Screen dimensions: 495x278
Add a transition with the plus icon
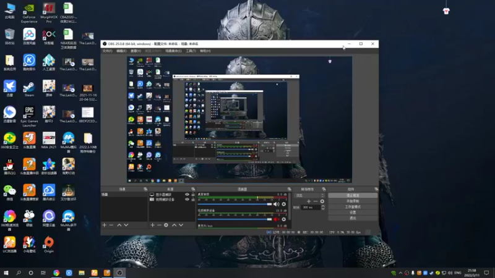click(x=309, y=201)
